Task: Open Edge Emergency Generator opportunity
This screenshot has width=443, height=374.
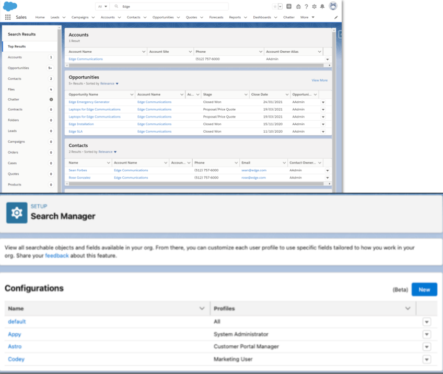Action: [x=89, y=102]
